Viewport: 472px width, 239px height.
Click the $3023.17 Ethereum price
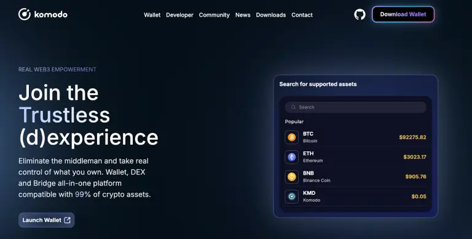point(415,157)
